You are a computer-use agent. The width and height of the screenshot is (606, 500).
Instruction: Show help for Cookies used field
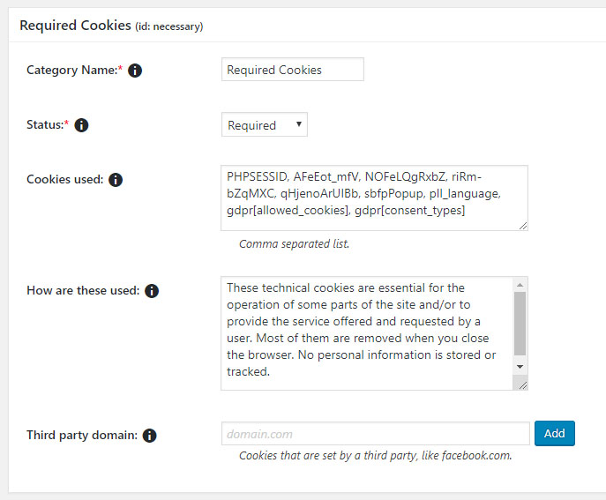[x=116, y=180]
